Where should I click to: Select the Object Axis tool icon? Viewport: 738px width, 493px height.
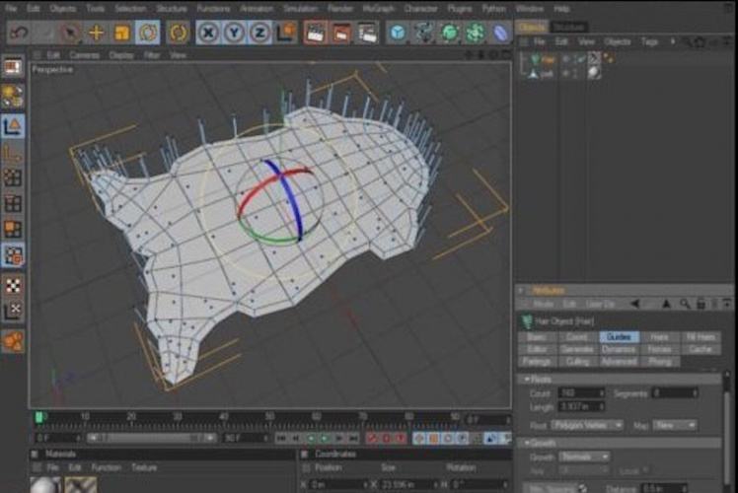point(13,152)
